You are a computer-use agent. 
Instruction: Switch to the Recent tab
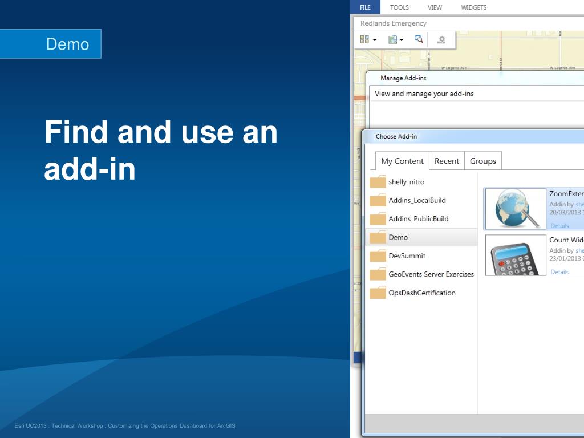[447, 161]
